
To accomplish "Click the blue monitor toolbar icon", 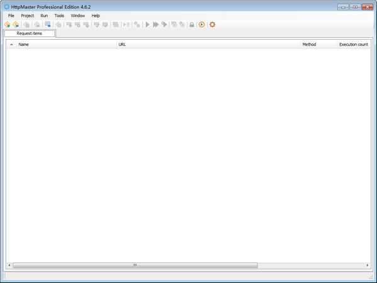I will [48, 25].
